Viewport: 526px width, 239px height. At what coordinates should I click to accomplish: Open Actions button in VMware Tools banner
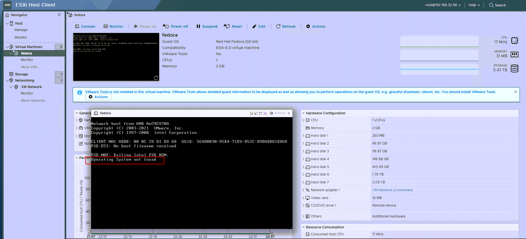[x=98, y=97]
